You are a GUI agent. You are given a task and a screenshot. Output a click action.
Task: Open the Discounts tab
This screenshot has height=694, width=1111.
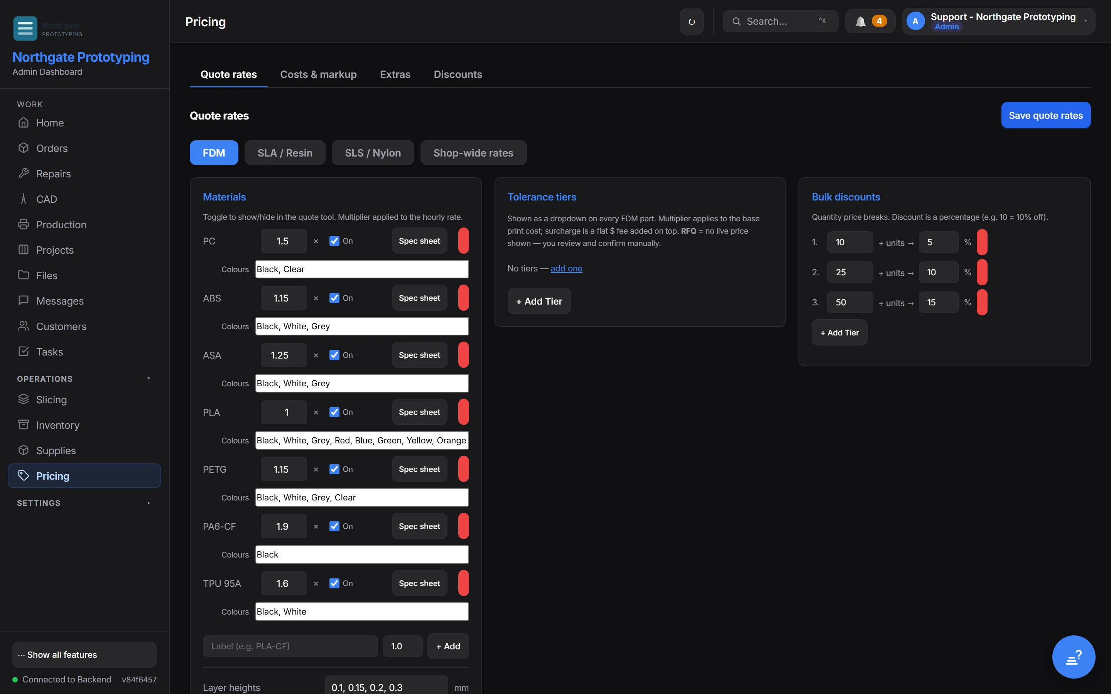tap(458, 74)
